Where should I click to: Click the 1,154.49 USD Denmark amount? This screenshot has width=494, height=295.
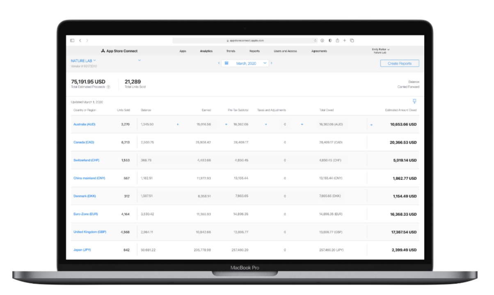(405, 196)
